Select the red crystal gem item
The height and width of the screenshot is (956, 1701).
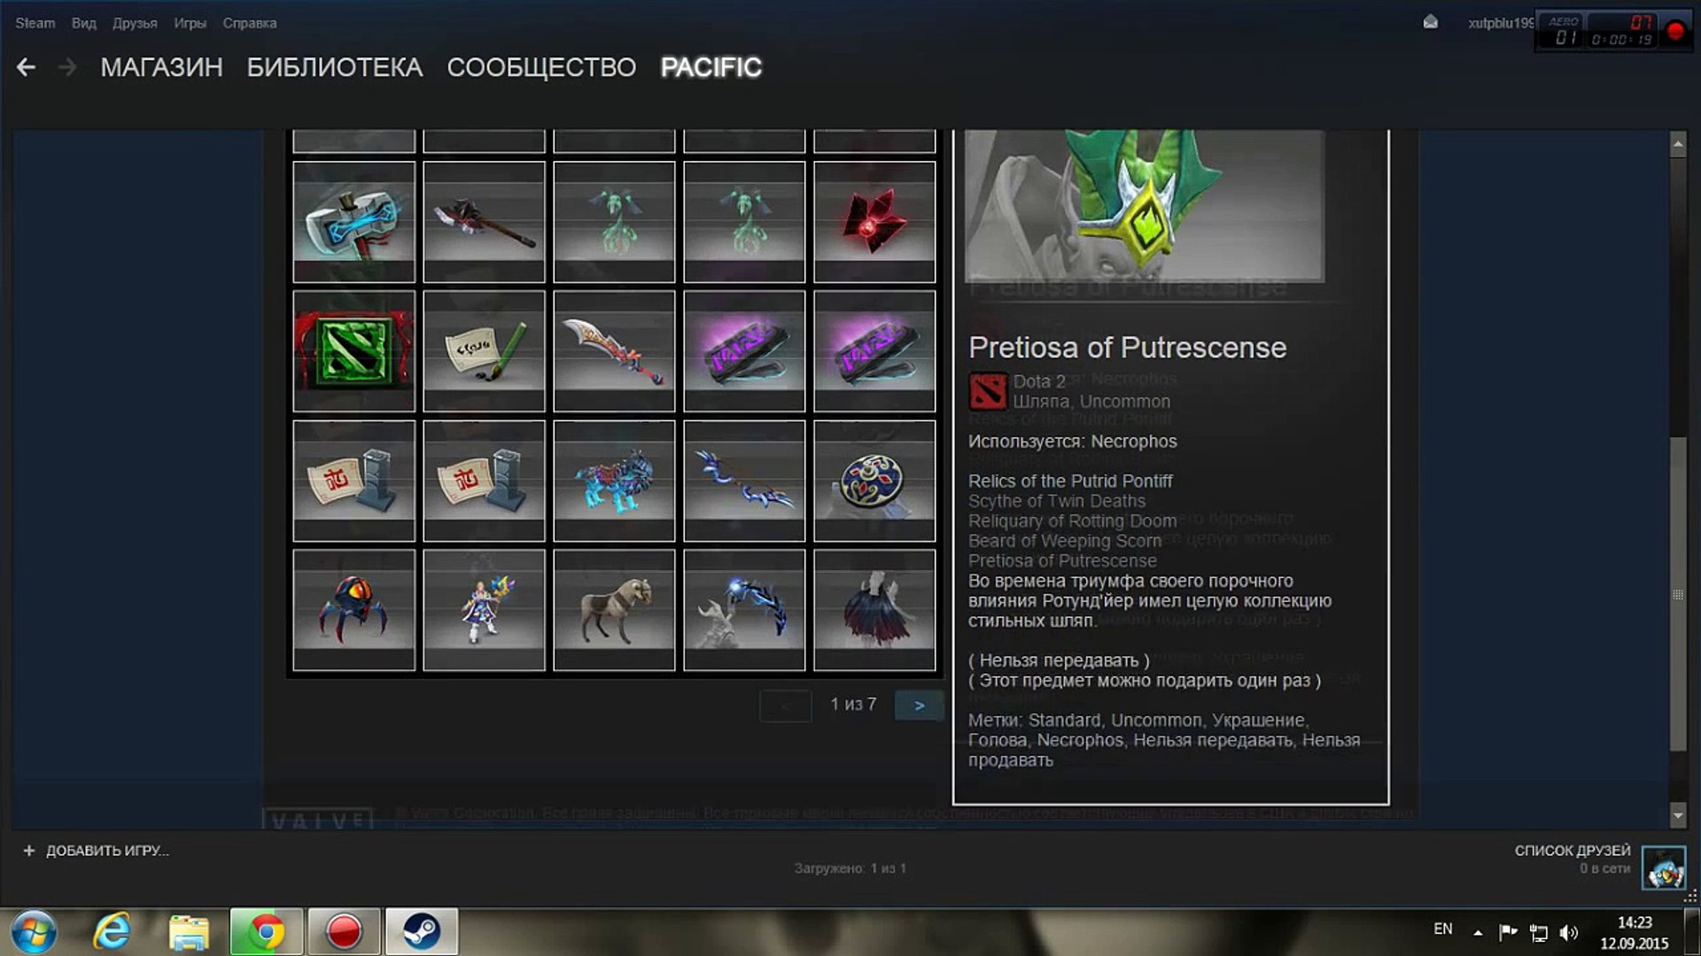874,221
